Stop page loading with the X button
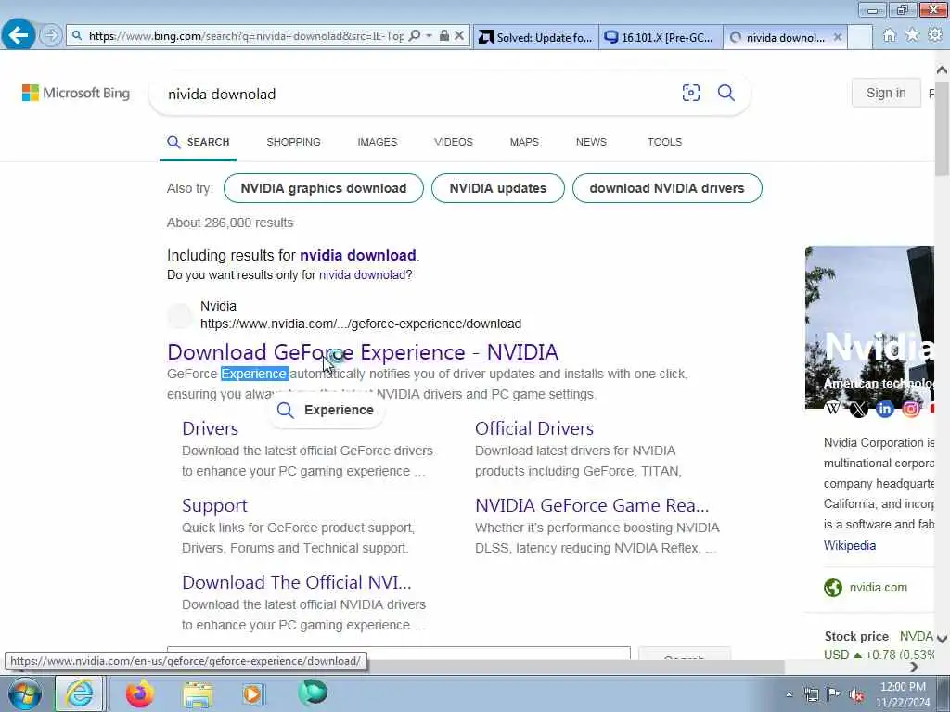This screenshot has width=950, height=712. pyautogui.click(x=459, y=36)
